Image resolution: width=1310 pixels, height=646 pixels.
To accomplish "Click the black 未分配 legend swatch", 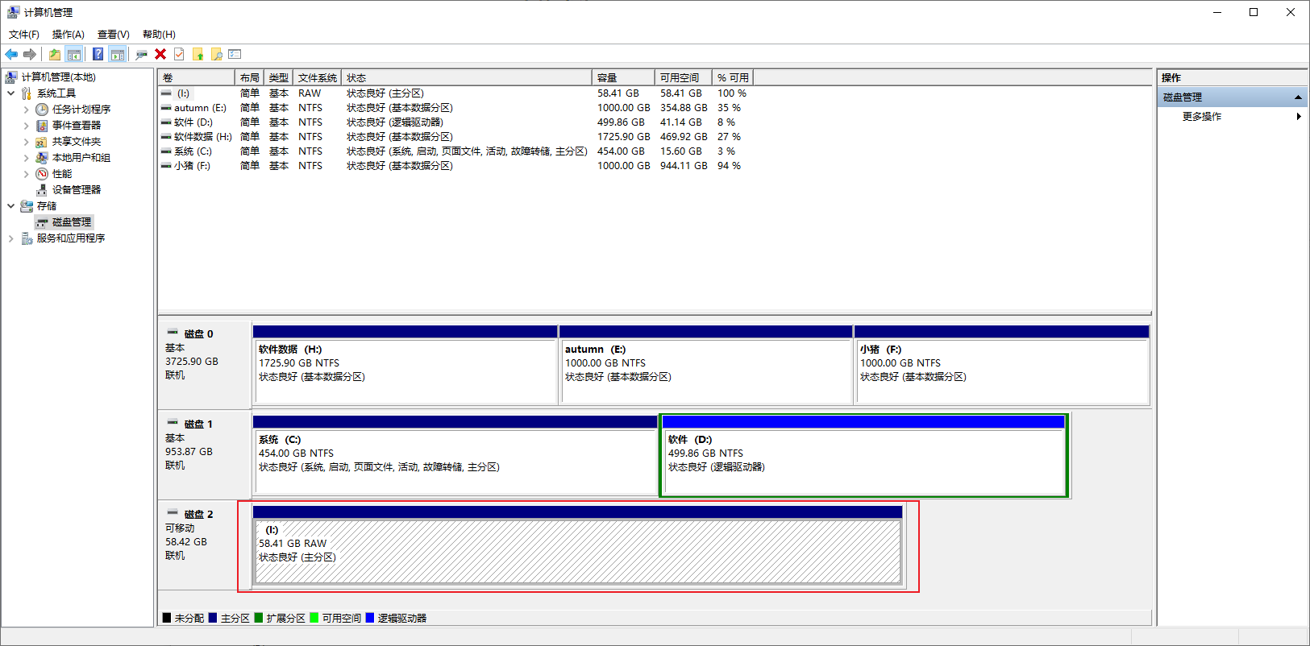I will (x=167, y=618).
